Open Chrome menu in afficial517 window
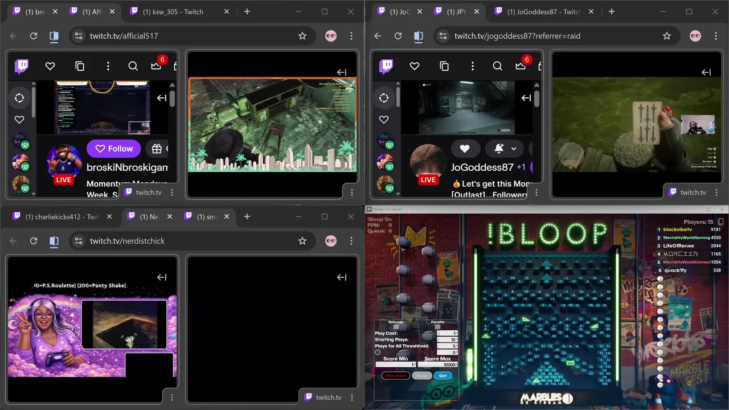 [351, 36]
